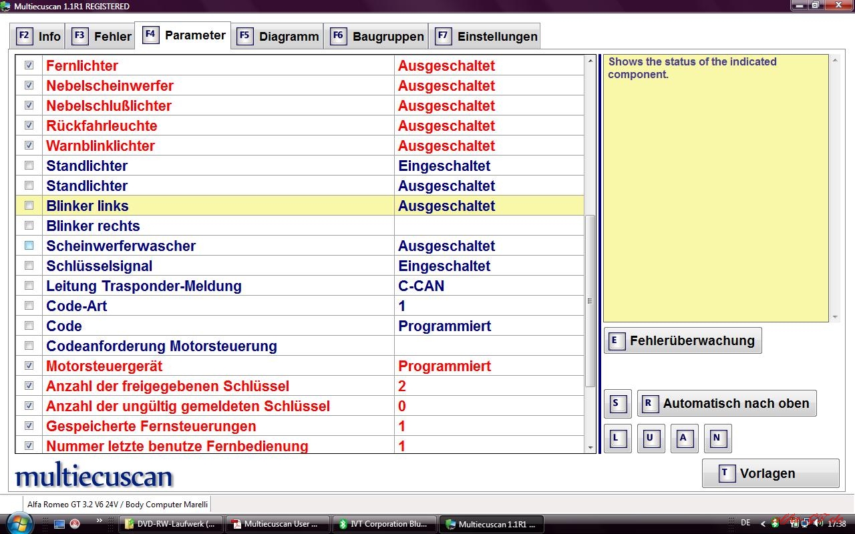Viewport: 855px width, 534px height.
Task: Toggle Anzahl der freigegebenen Schlüssel checkbox
Action: click(29, 386)
